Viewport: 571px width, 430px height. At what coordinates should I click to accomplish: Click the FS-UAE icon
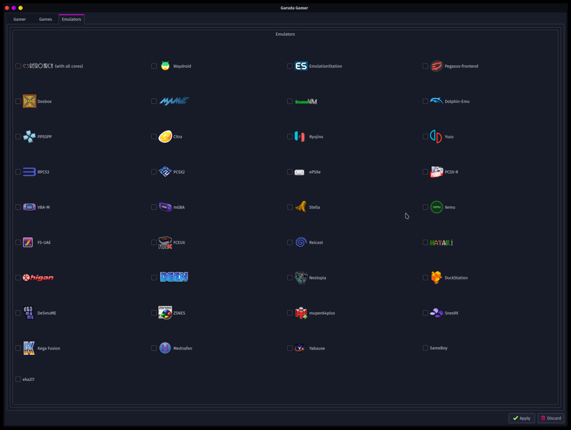(x=28, y=242)
